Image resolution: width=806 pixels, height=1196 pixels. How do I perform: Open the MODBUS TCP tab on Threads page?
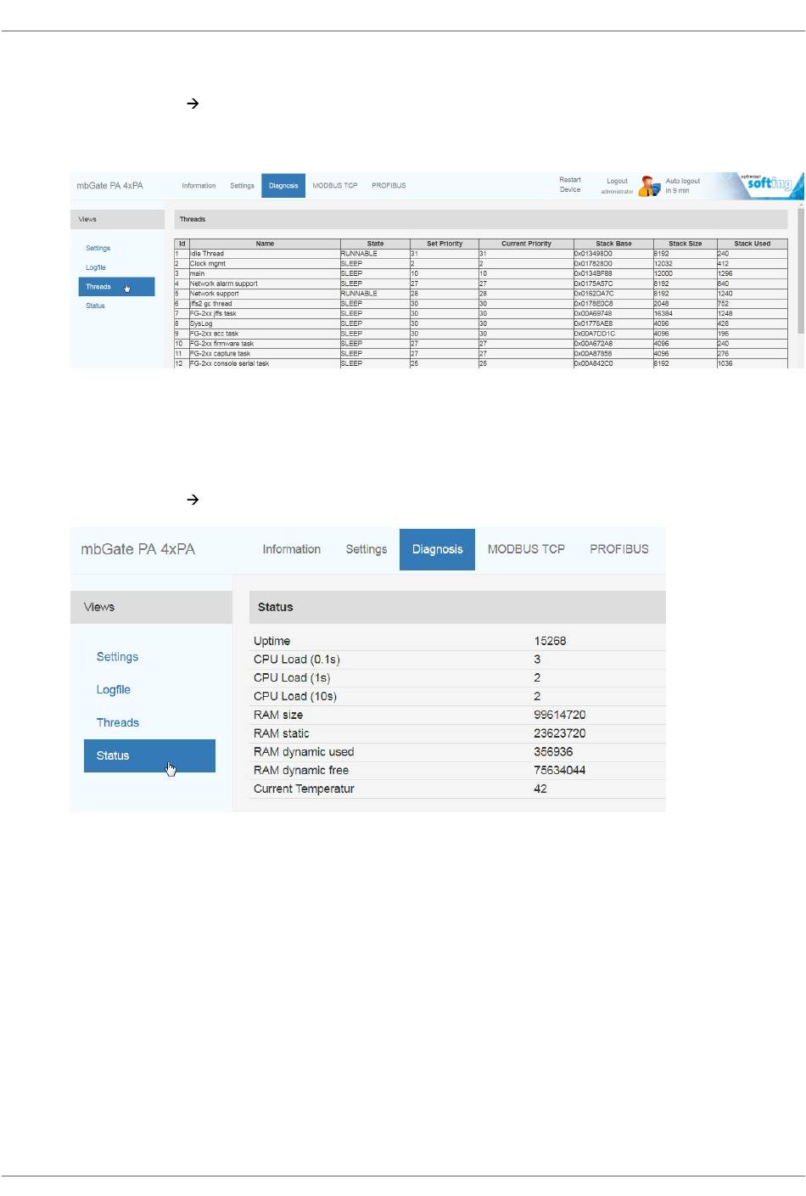335,186
